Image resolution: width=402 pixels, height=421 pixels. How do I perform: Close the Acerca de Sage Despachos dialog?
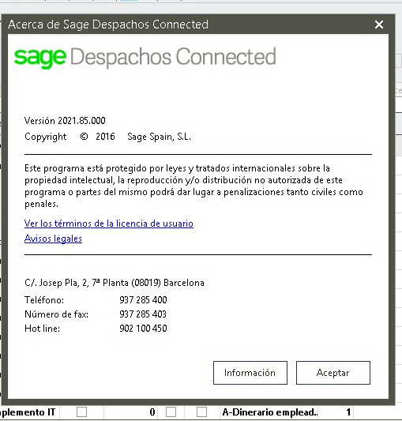coord(379,24)
